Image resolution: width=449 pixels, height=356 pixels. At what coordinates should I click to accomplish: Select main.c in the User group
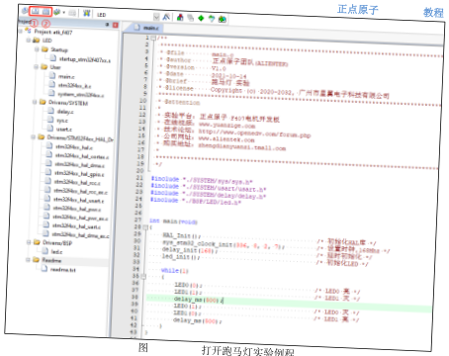click(66, 76)
